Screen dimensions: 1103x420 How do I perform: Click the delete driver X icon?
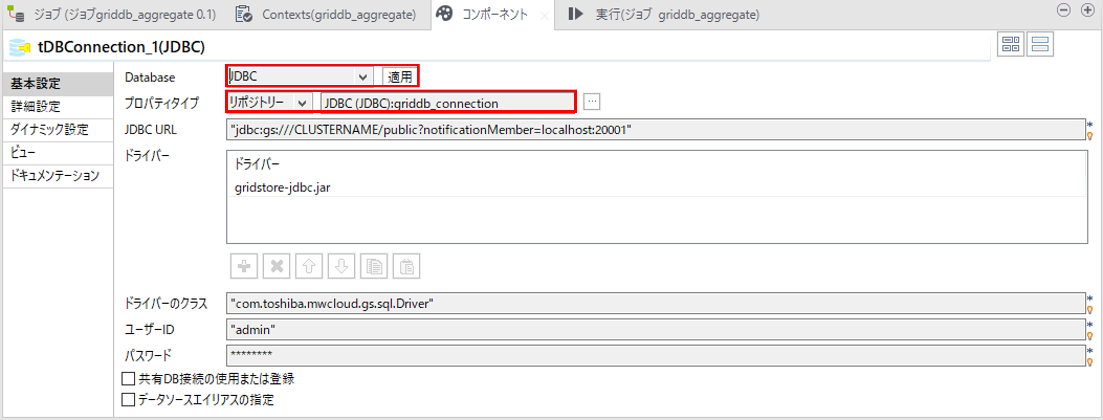coord(276,266)
